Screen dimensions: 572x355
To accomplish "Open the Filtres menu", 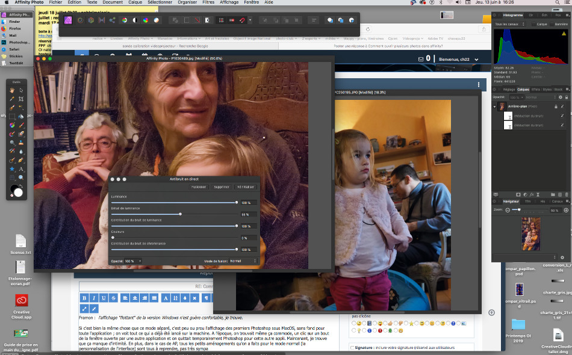I will [x=208, y=2].
